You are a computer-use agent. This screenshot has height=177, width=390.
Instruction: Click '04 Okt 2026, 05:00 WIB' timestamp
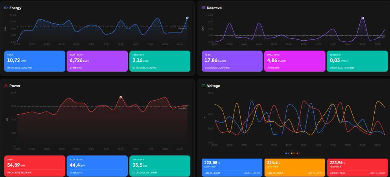click(x=145, y=173)
